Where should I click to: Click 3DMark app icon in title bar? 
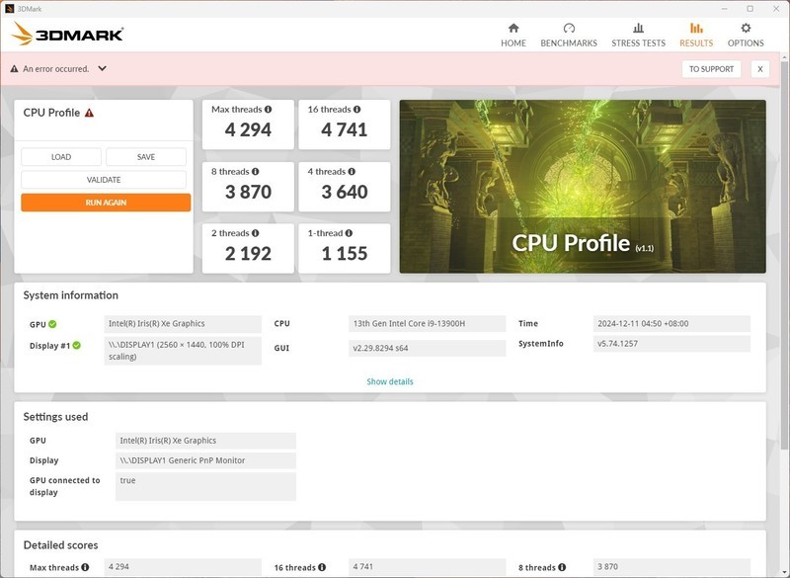9,9
